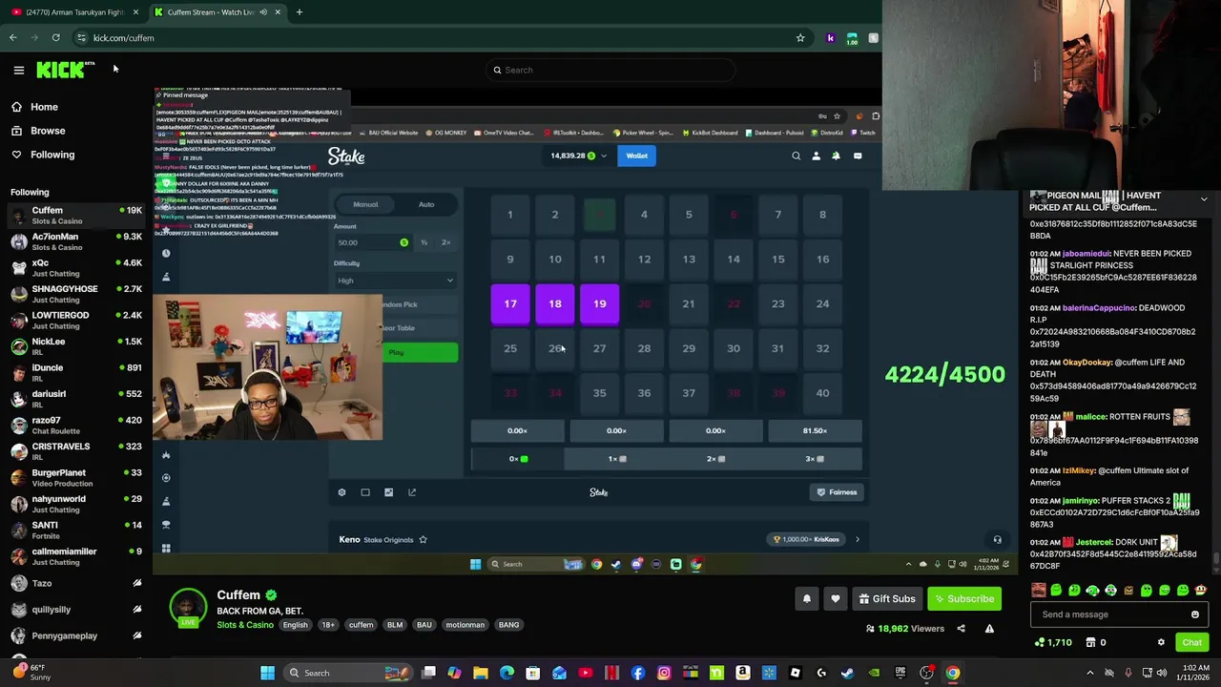Viewport: 1221px width, 687px height.
Task: Select Keno tile 36
Action: [x=644, y=392]
